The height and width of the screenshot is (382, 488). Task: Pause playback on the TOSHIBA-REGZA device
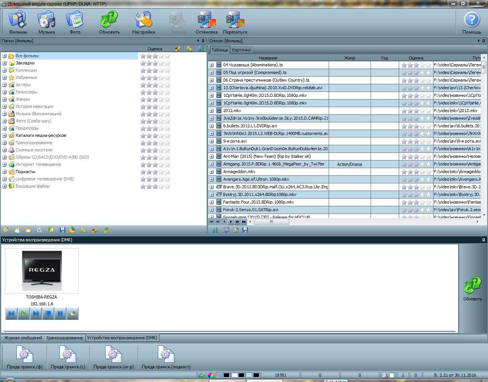60,314
